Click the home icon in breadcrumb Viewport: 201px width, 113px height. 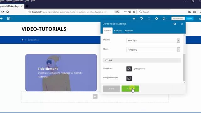pos(22,40)
